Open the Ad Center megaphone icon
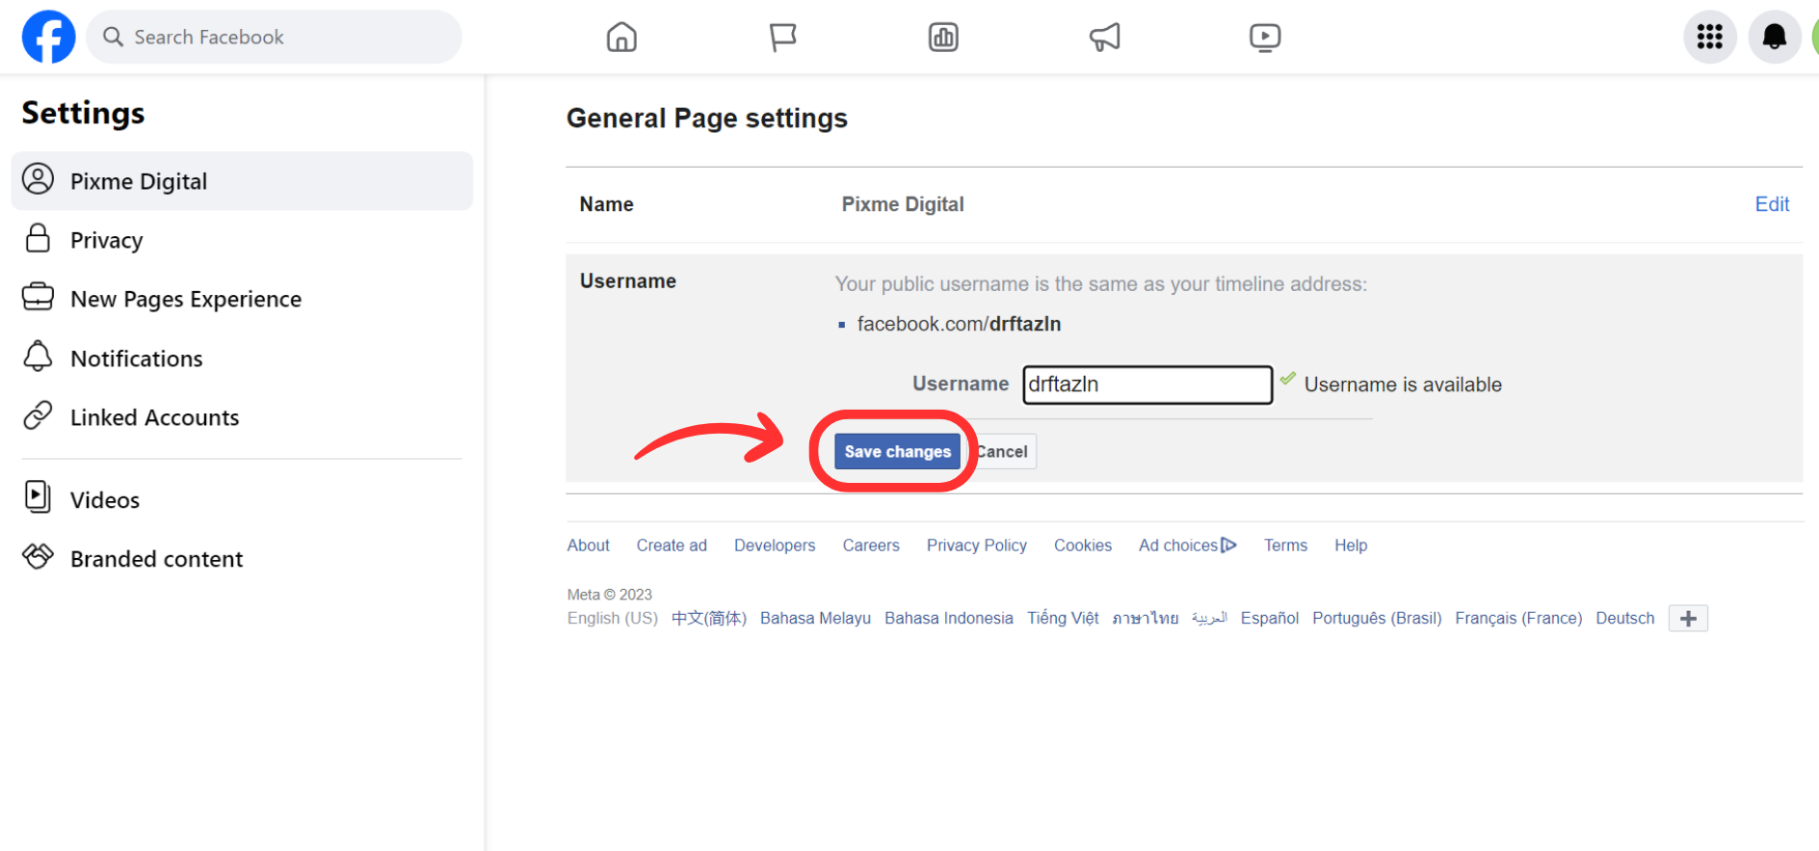This screenshot has height=851, width=1819. click(1104, 38)
